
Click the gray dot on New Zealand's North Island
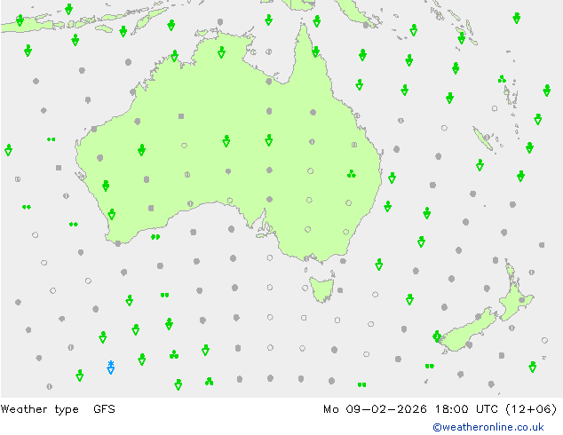tap(522, 300)
